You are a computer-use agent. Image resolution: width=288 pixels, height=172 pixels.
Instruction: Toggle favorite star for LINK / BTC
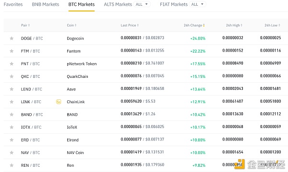coord(12,102)
